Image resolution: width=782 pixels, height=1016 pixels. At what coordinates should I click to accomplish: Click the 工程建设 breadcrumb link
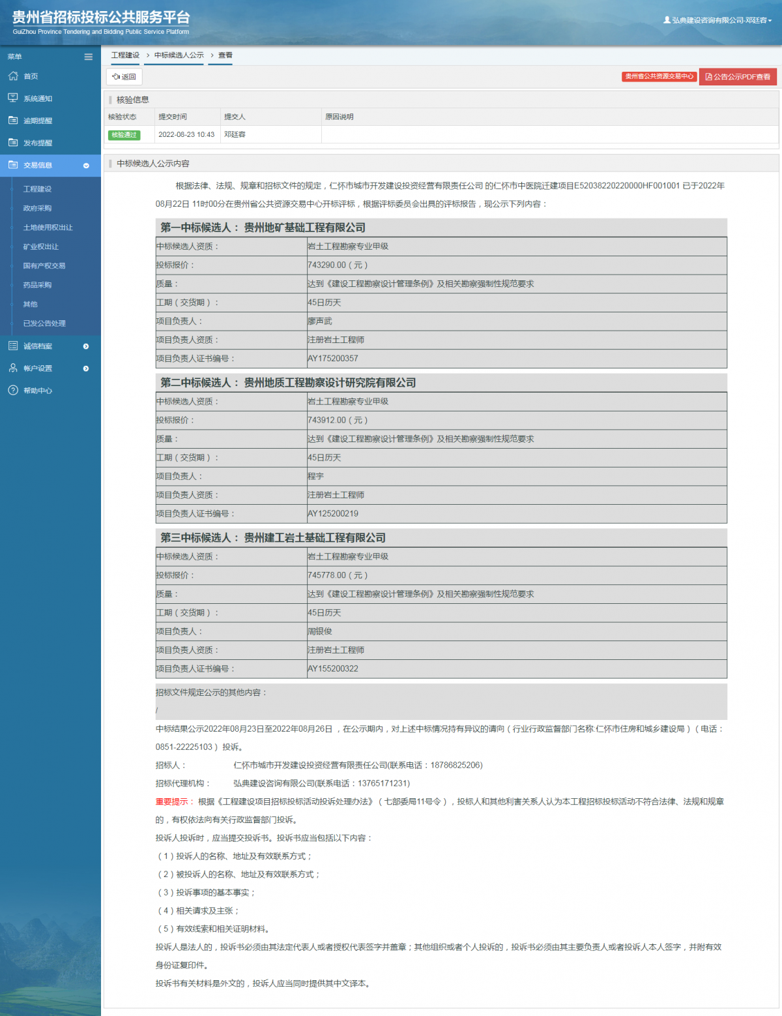(x=125, y=55)
